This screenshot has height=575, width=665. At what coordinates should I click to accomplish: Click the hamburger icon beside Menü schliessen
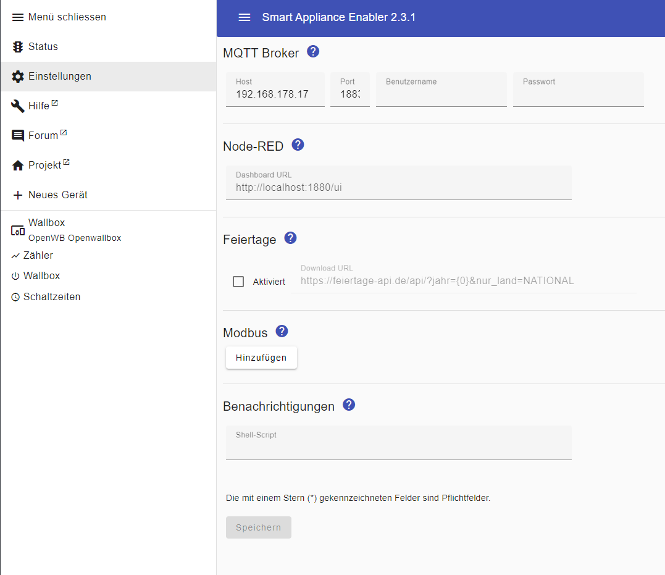(x=18, y=17)
